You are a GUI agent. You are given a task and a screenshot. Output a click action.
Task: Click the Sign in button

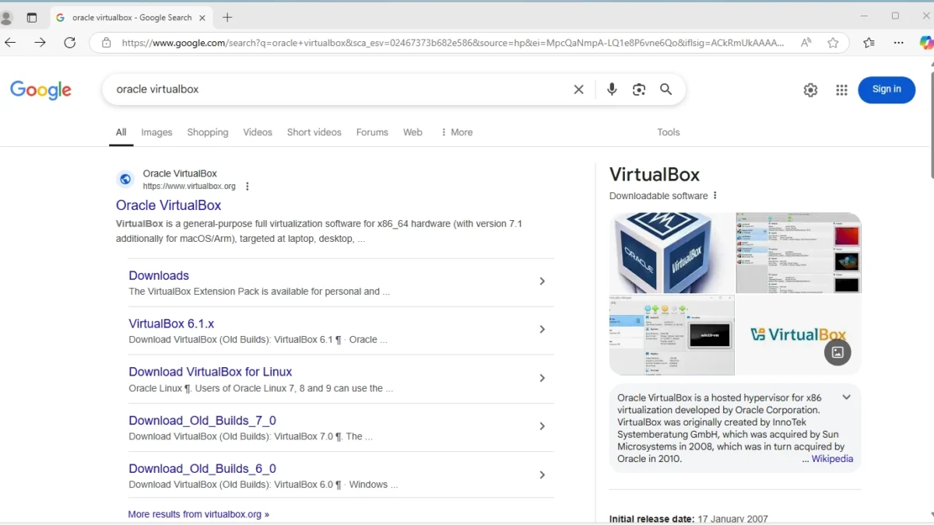point(887,89)
